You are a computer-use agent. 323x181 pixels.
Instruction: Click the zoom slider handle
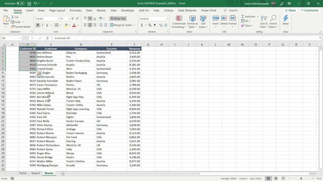[301, 178]
